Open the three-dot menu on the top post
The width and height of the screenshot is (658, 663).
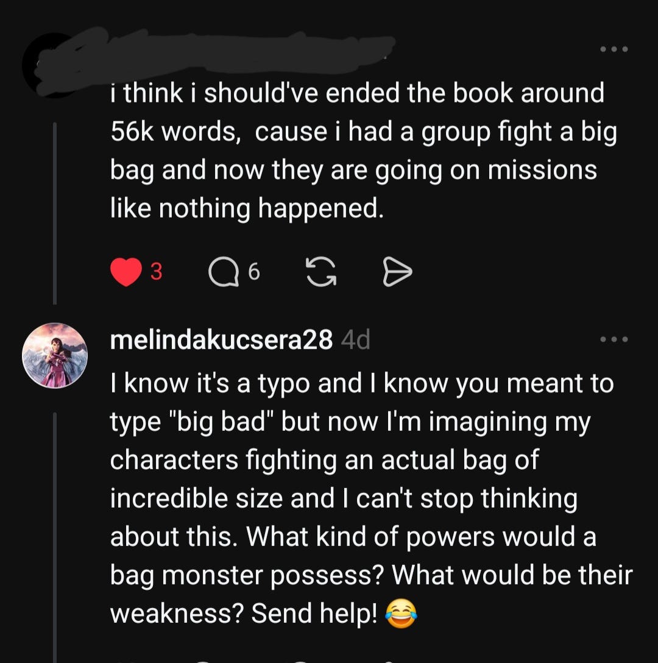click(614, 49)
